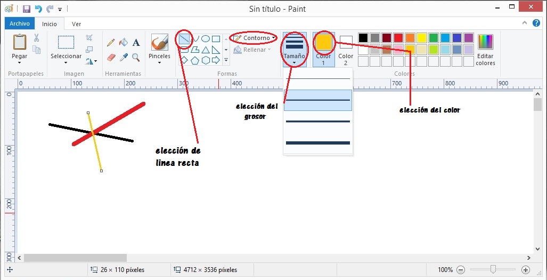This screenshot has width=547, height=280.
Task: Select the polygon shape
Action: [x=194, y=50]
